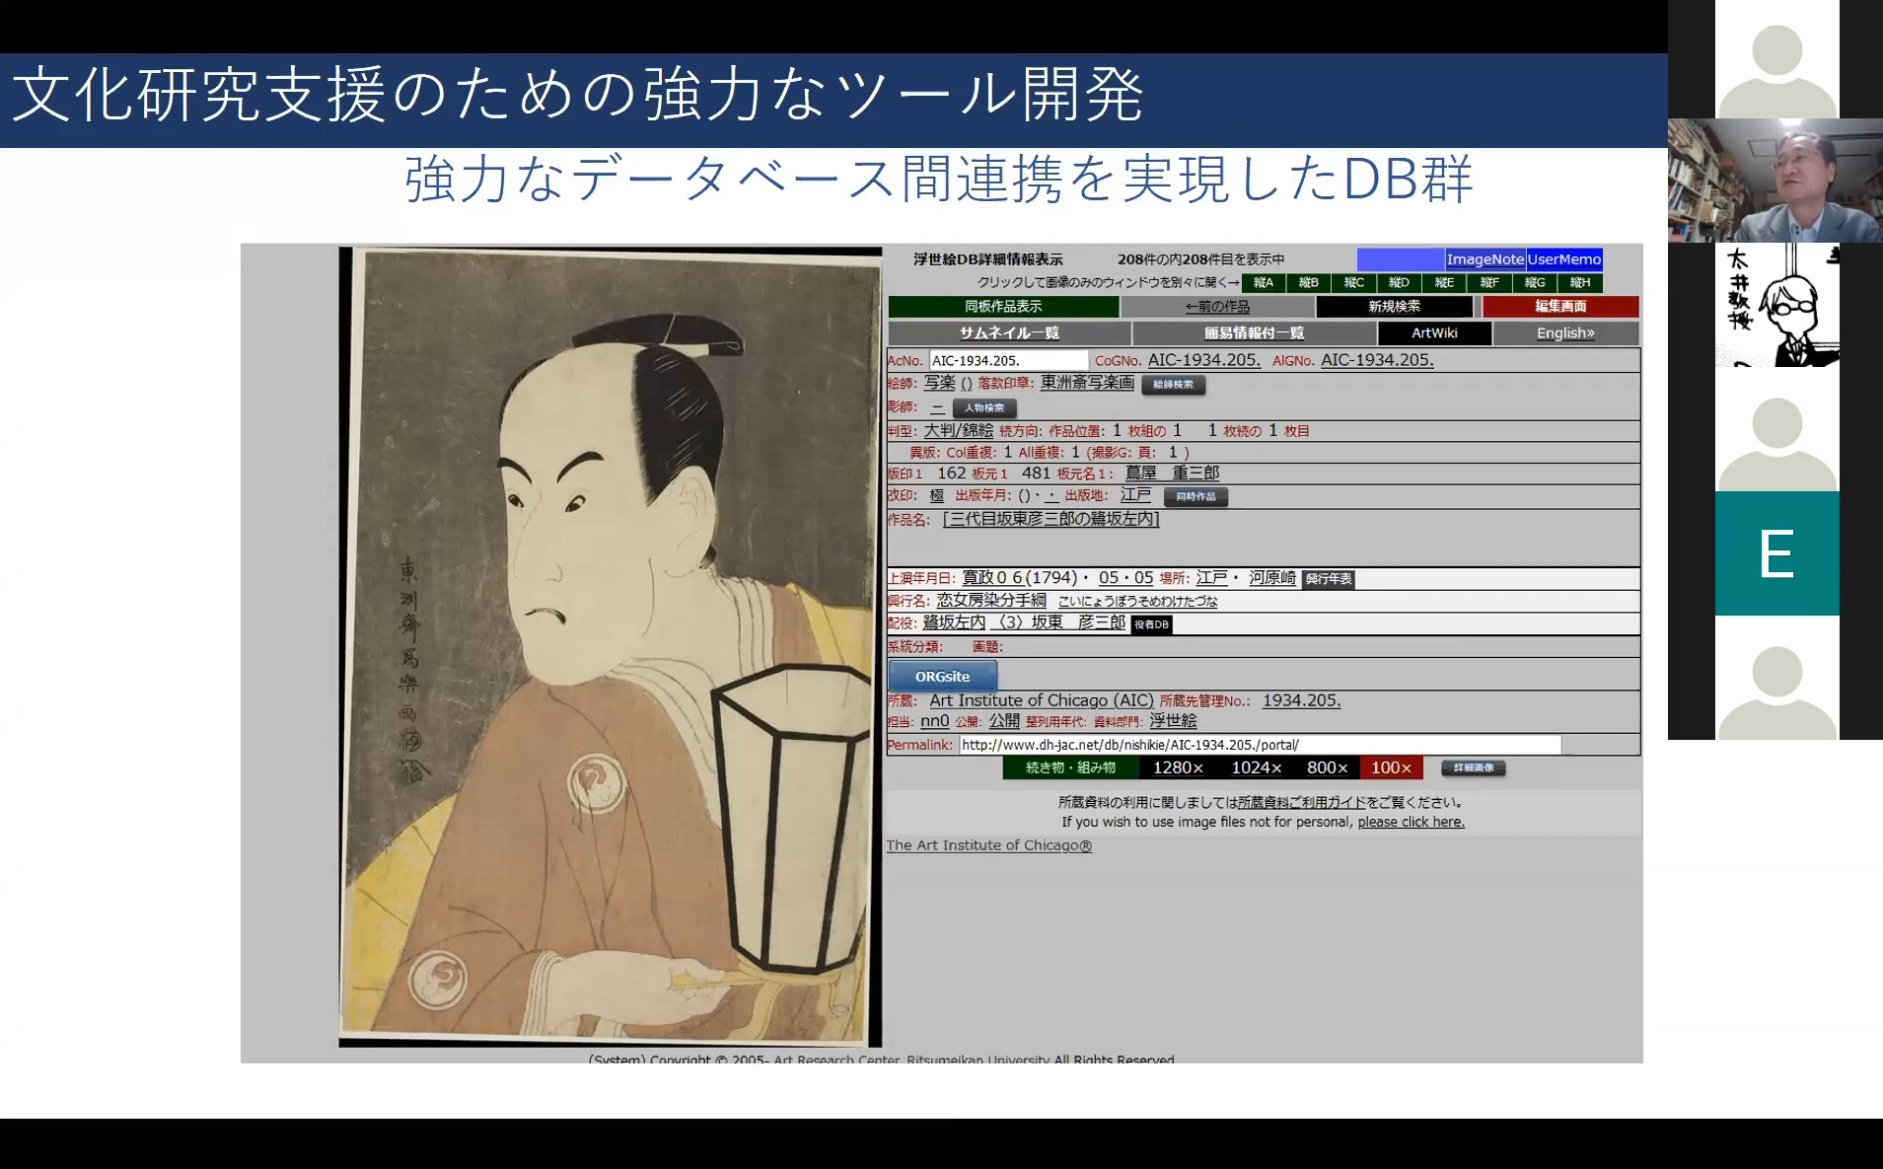Click the Permalink URL field
The image size is (1883, 1169).
tap(1260, 745)
